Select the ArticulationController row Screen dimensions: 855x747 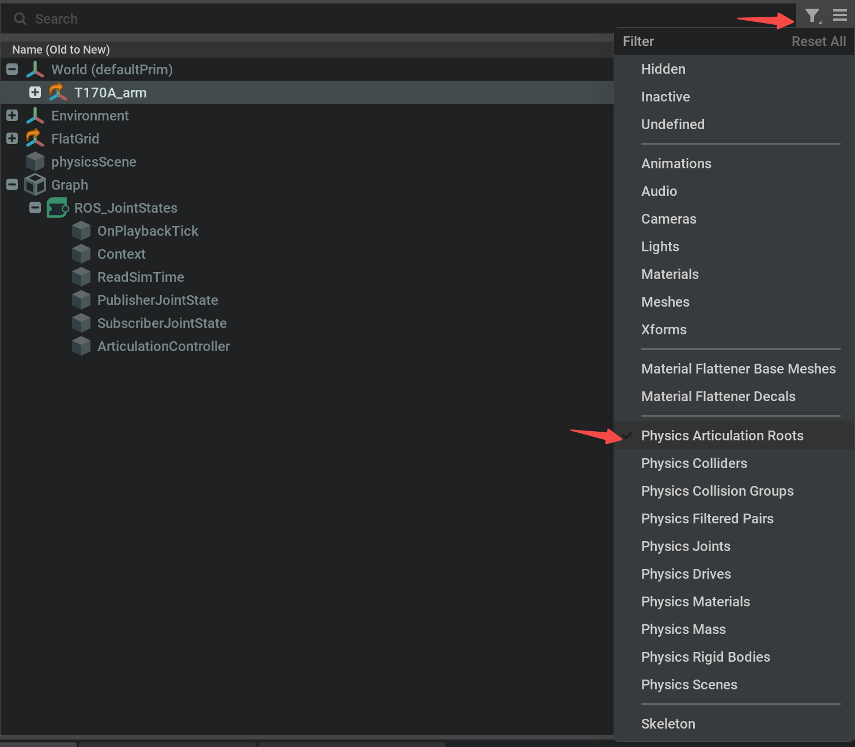(307, 346)
